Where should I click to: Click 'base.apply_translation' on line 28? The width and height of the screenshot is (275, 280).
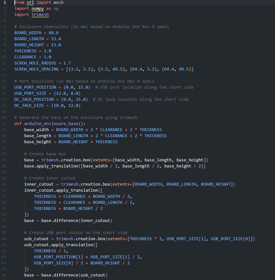(51, 166)
